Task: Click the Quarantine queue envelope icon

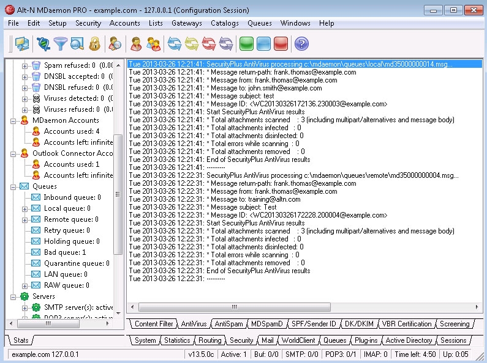Action: [36, 263]
